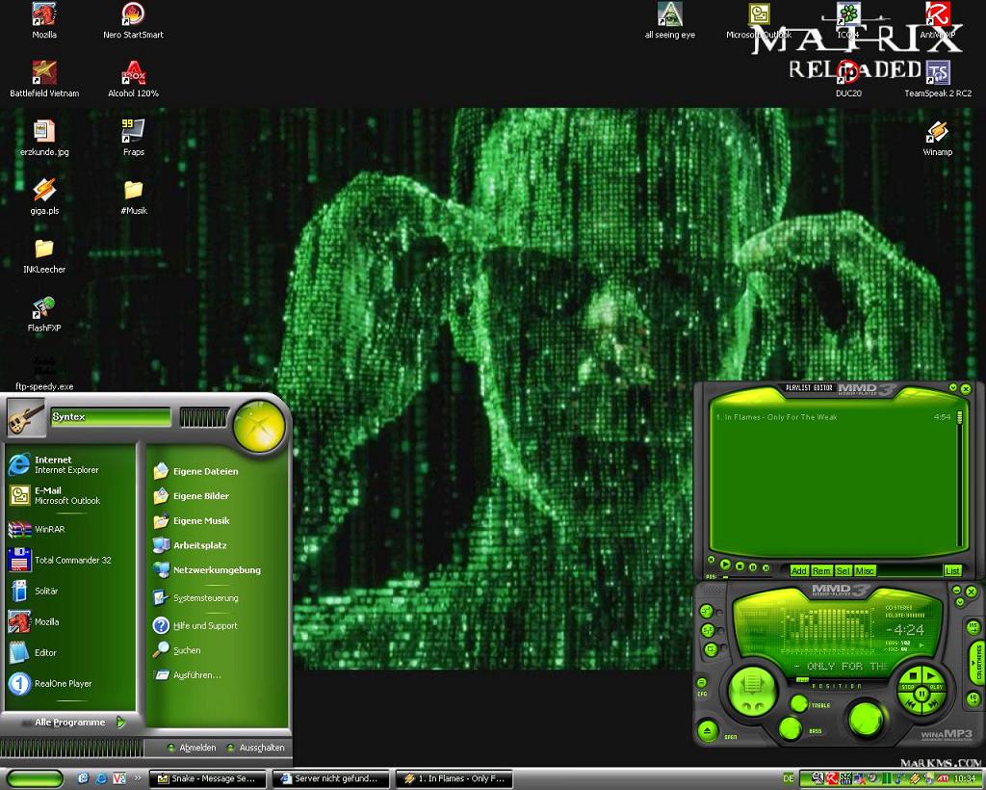Screen dimensions: 986x790
Task: Open Mozilla from the Start menu list
Action: (70, 621)
